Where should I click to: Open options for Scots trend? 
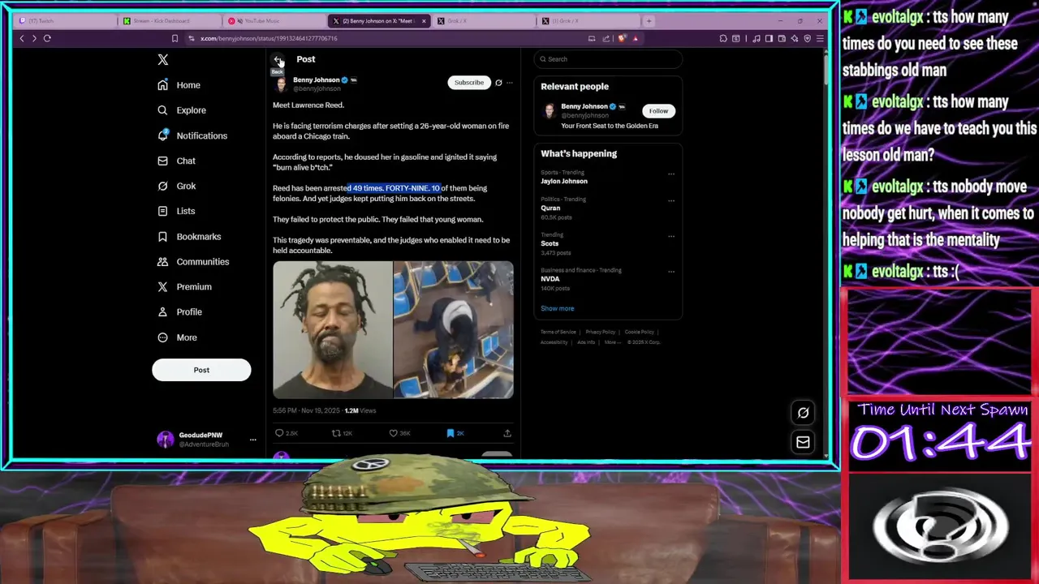(671, 236)
